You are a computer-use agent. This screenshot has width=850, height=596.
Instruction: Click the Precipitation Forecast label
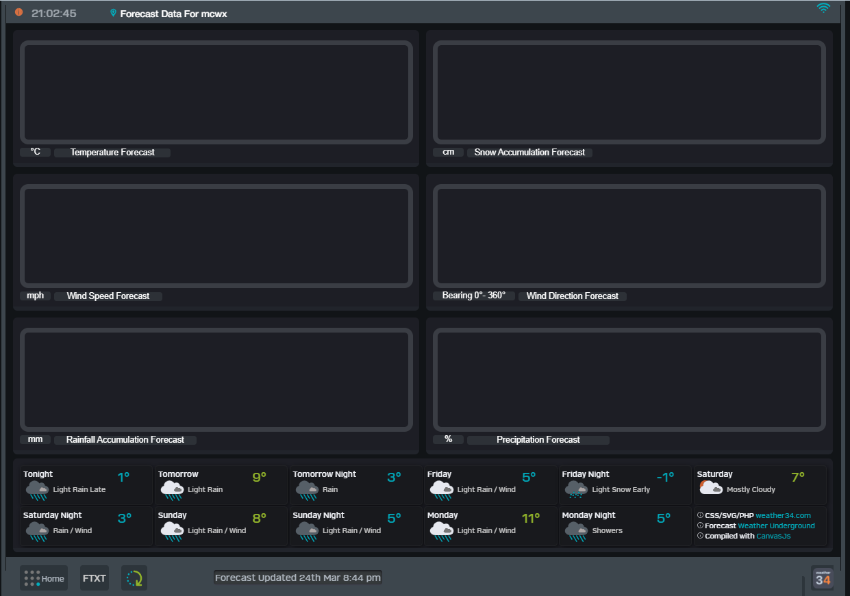(x=538, y=440)
